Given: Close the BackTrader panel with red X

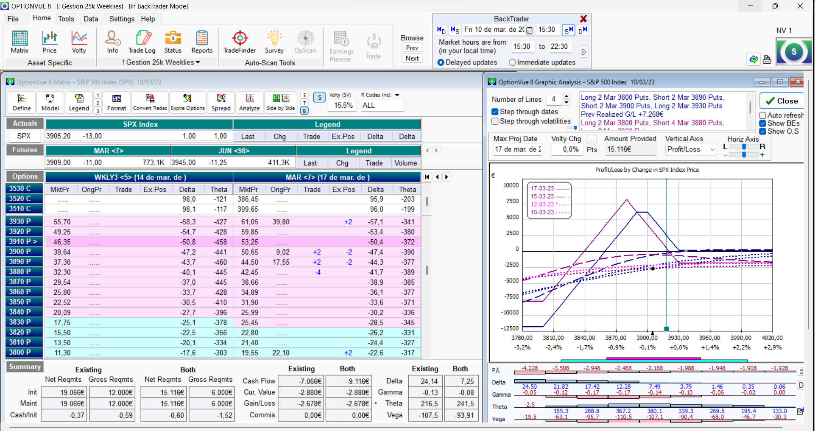Looking at the screenshot, I should point(583,19).
